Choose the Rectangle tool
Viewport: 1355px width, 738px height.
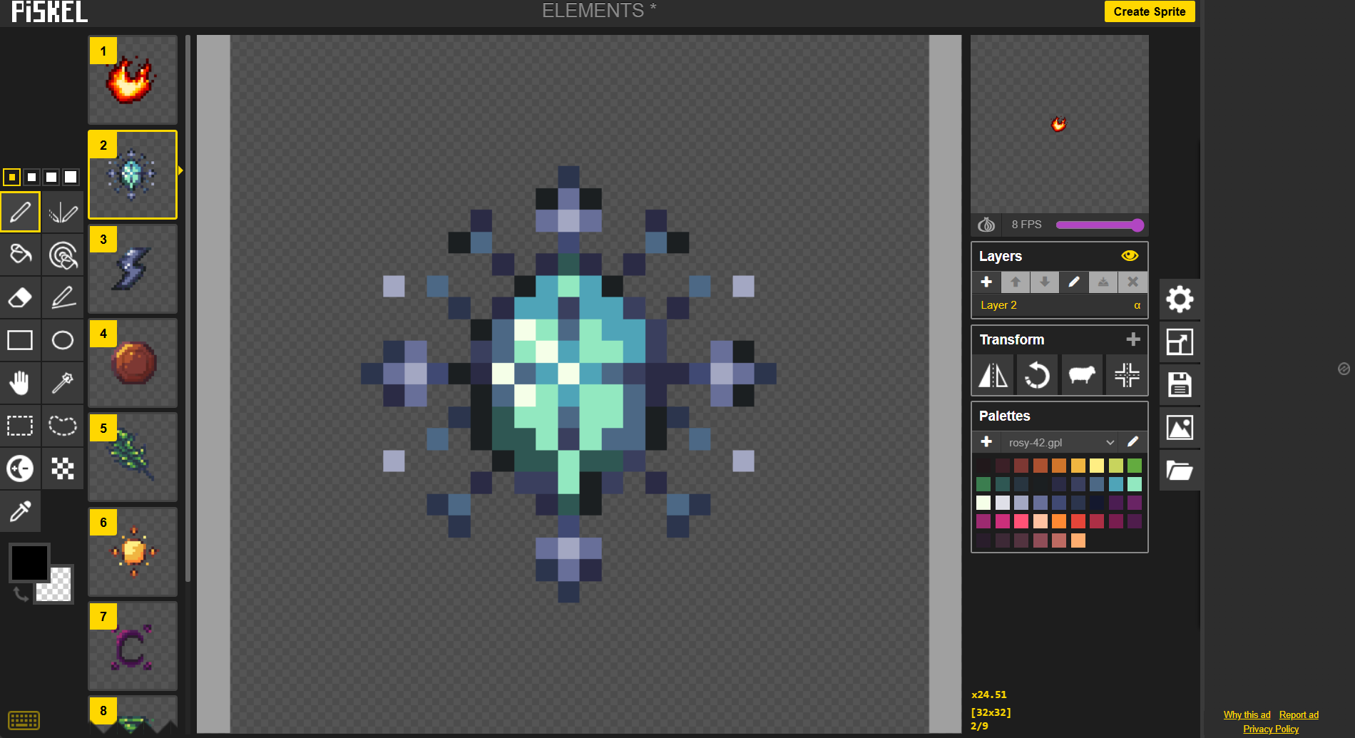(x=20, y=340)
